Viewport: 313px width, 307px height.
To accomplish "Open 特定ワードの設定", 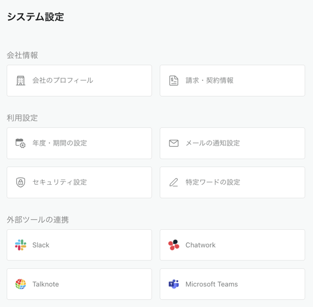I will pos(232,182).
